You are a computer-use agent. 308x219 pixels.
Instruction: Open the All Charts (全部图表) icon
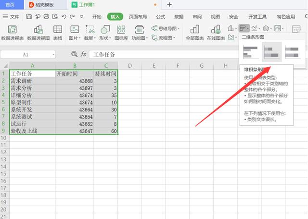[195, 32]
